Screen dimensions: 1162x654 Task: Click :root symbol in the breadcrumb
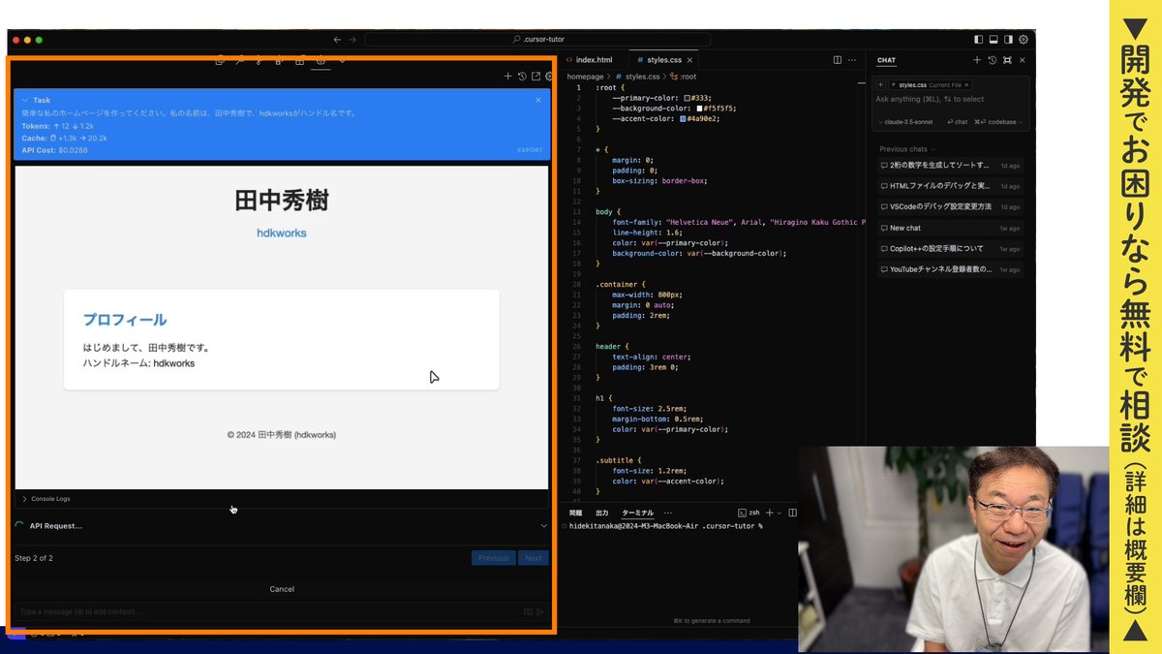click(683, 77)
